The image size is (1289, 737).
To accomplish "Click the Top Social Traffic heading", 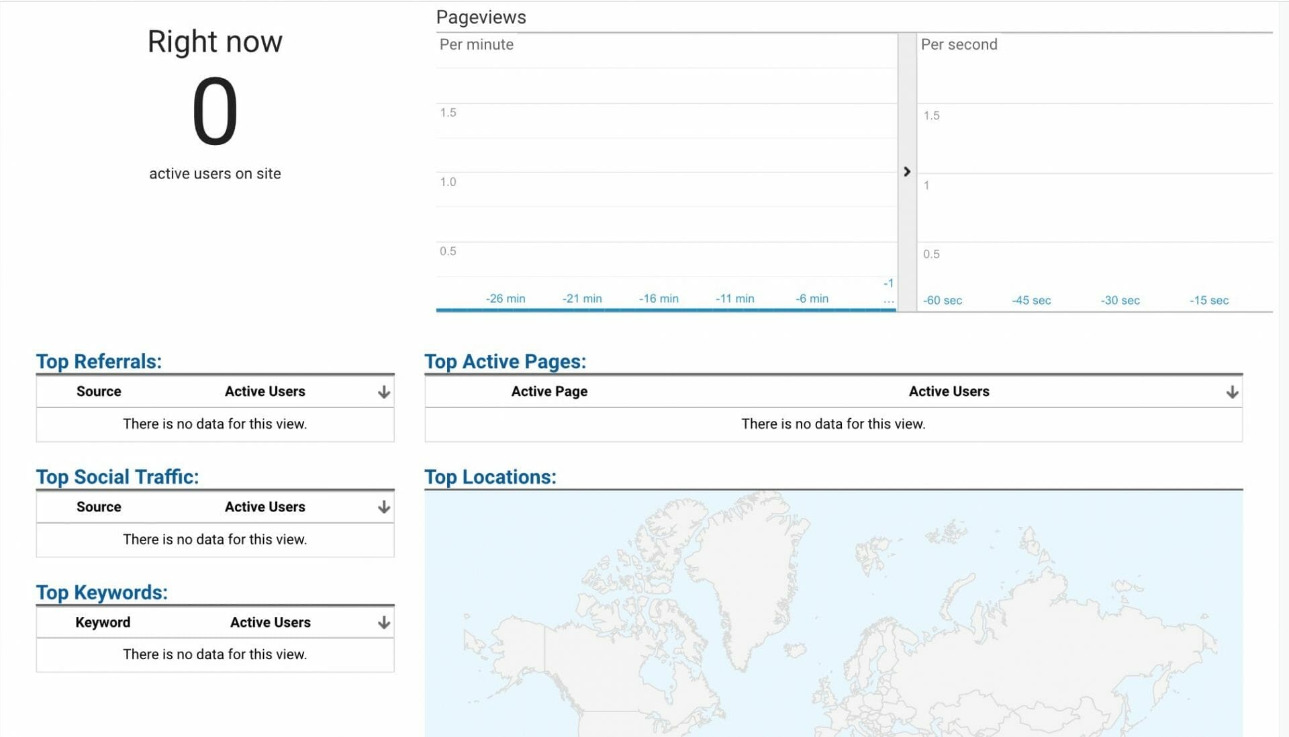I will point(117,477).
